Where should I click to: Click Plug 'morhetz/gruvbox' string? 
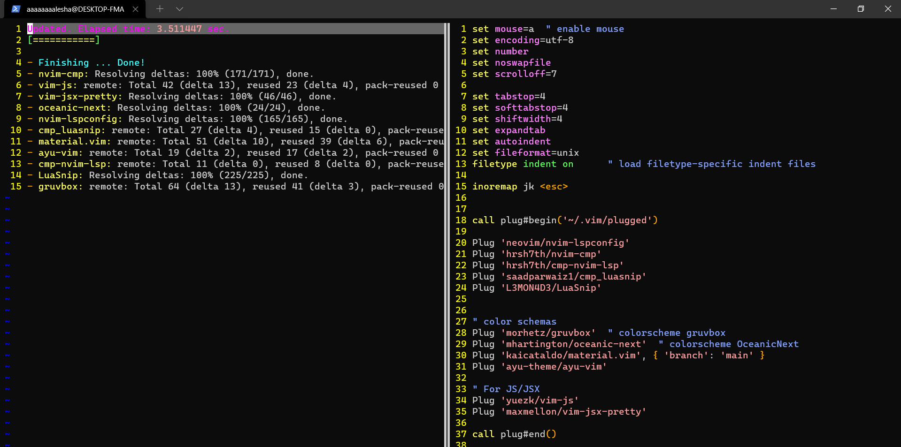click(548, 333)
